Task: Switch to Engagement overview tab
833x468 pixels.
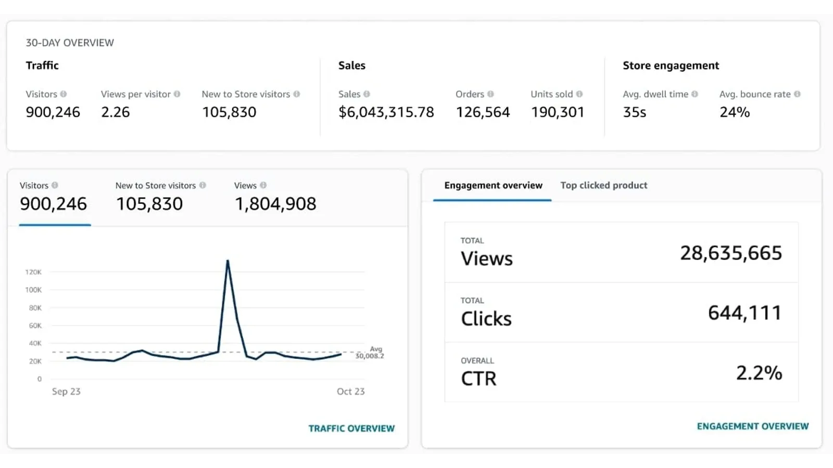Action: (x=493, y=186)
